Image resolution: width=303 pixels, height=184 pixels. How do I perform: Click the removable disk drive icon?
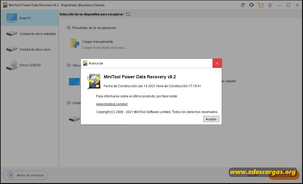12,34
